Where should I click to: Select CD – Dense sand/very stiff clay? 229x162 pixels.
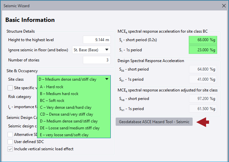(x=66, y=114)
